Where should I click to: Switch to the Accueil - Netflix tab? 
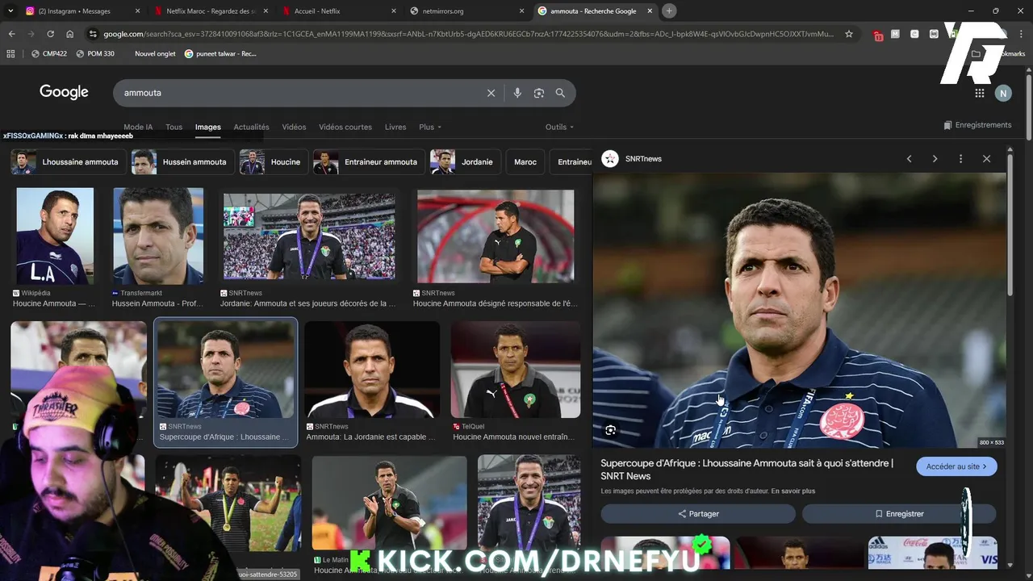pos(337,10)
